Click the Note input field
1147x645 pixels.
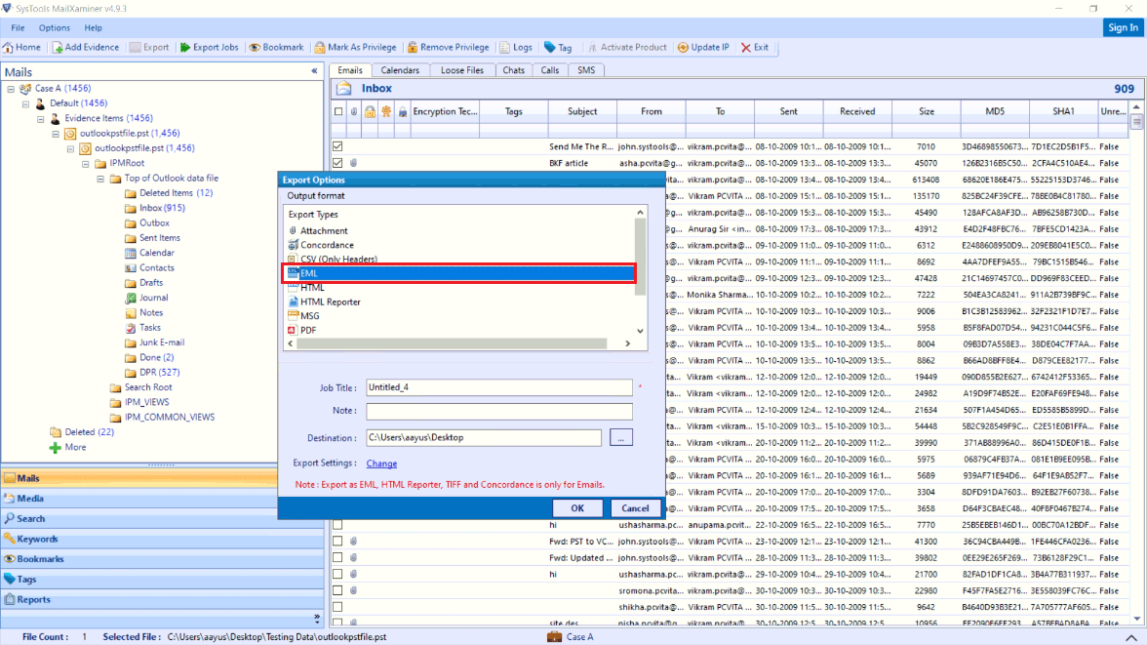[x=499, y=411]
